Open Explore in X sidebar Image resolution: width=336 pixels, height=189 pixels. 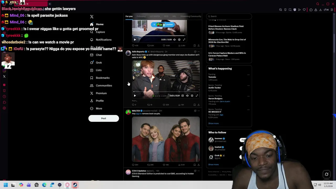click(x=98, y=32)
